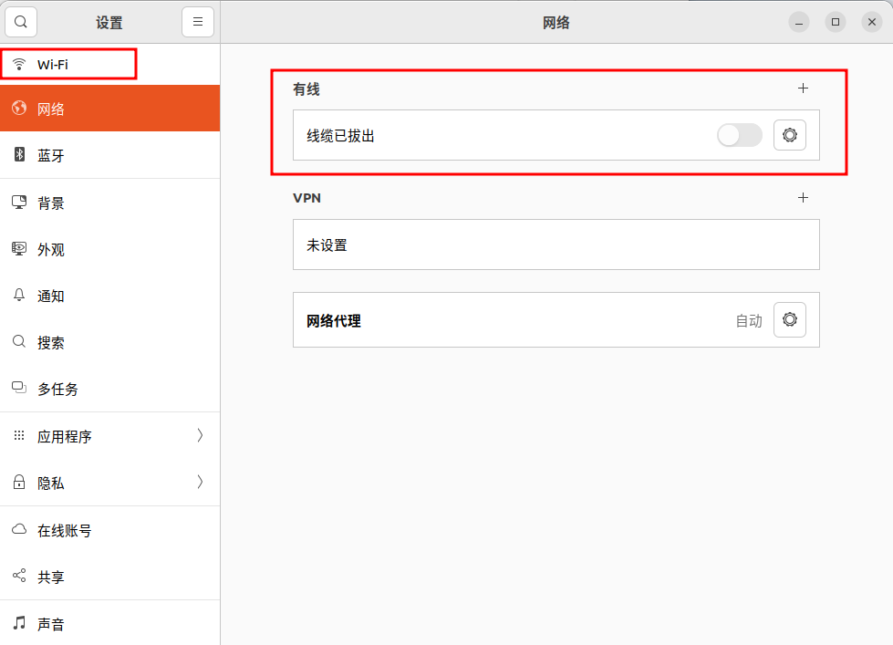
Task: Click the monitor icon beside 背景
Action: [19, 203]
